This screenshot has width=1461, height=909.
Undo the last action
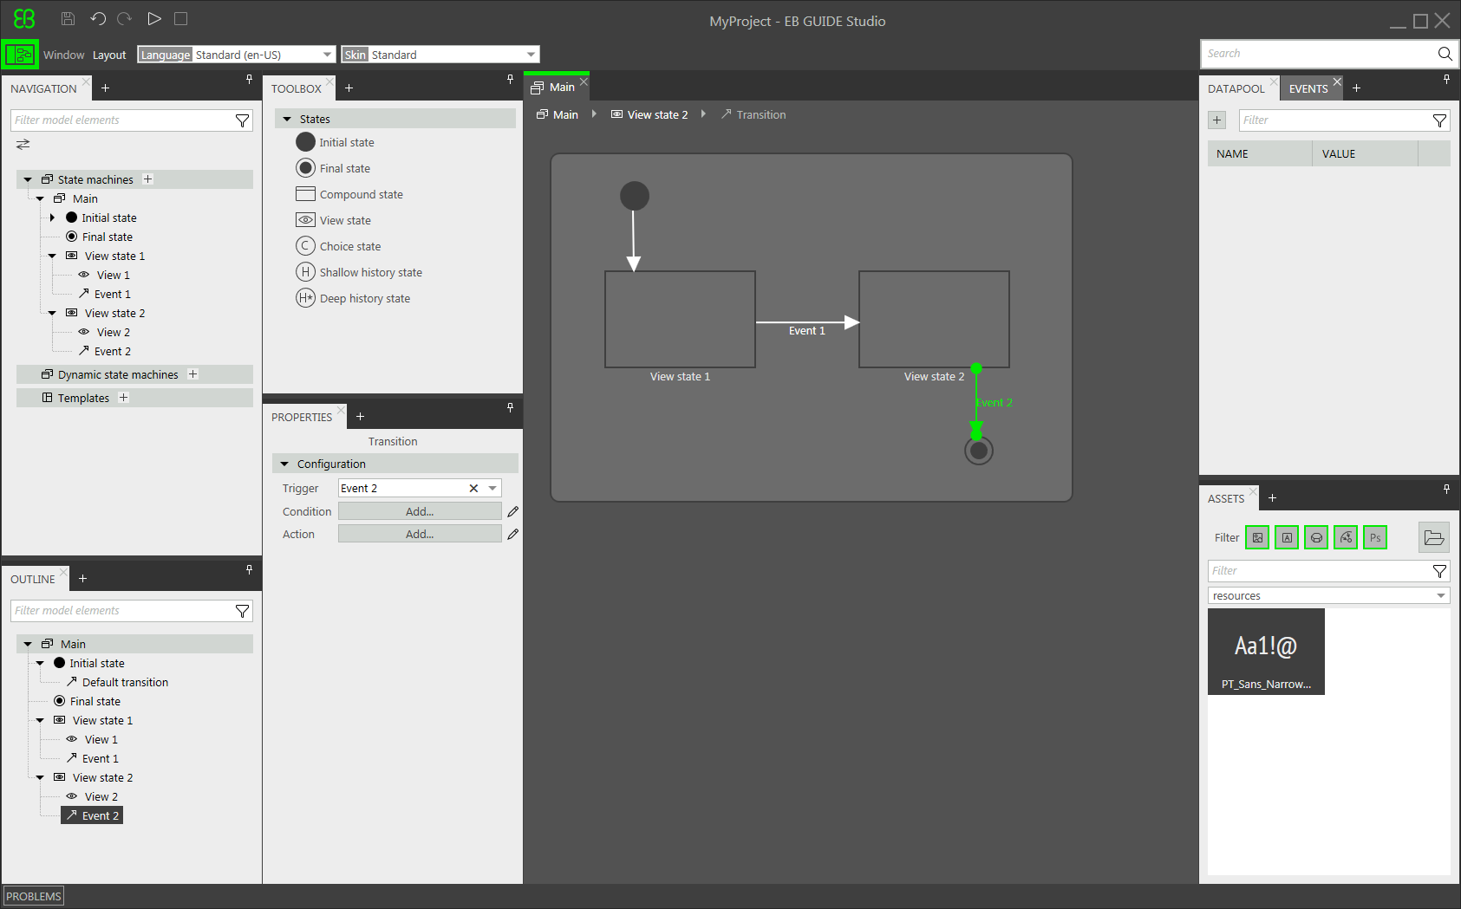pos(98,19)
